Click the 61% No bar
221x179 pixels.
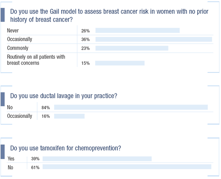(x=127, y=167)
